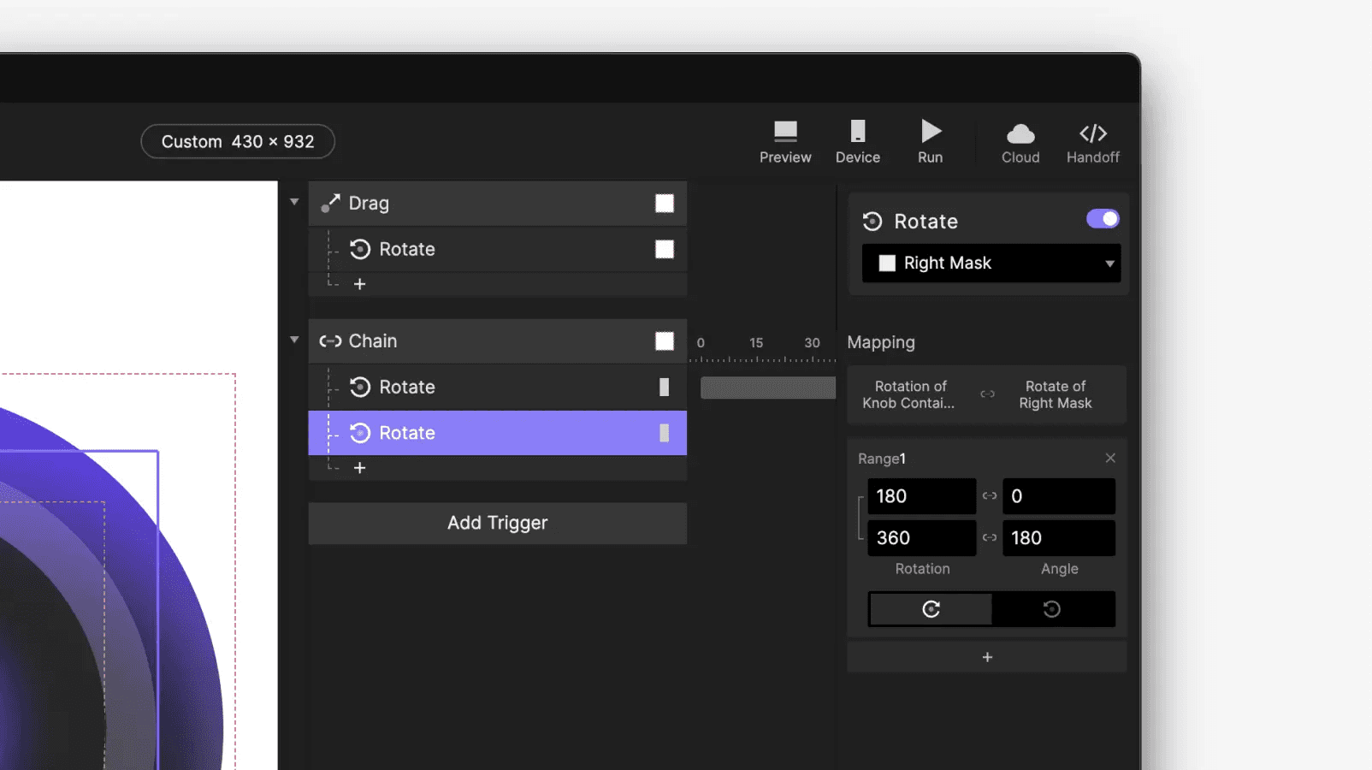Click the white layer square on Drag row
1372x770 pixels.
pos(665,204)
